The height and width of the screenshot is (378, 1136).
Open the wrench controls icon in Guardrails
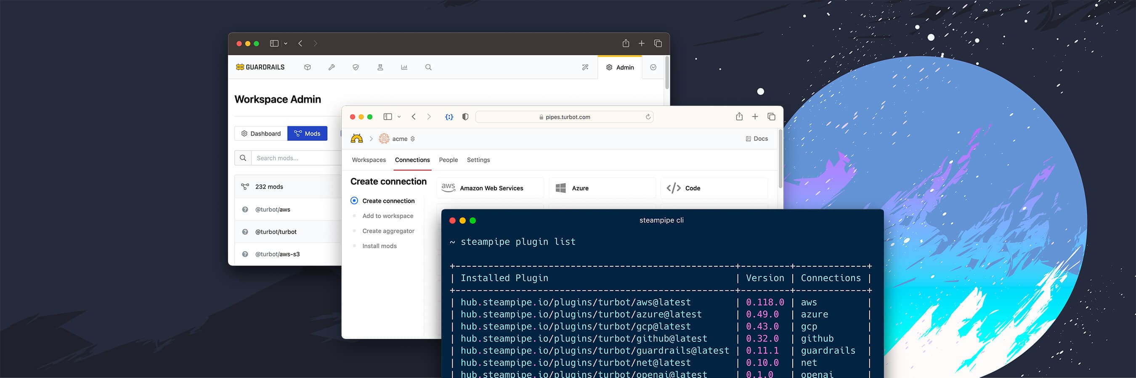point(332,67)
